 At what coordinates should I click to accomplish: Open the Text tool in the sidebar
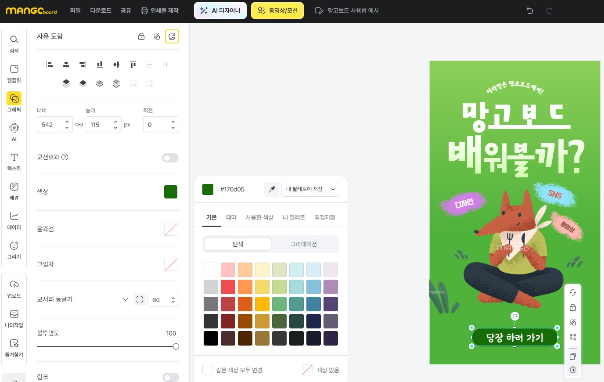click(x=14, y=161)
